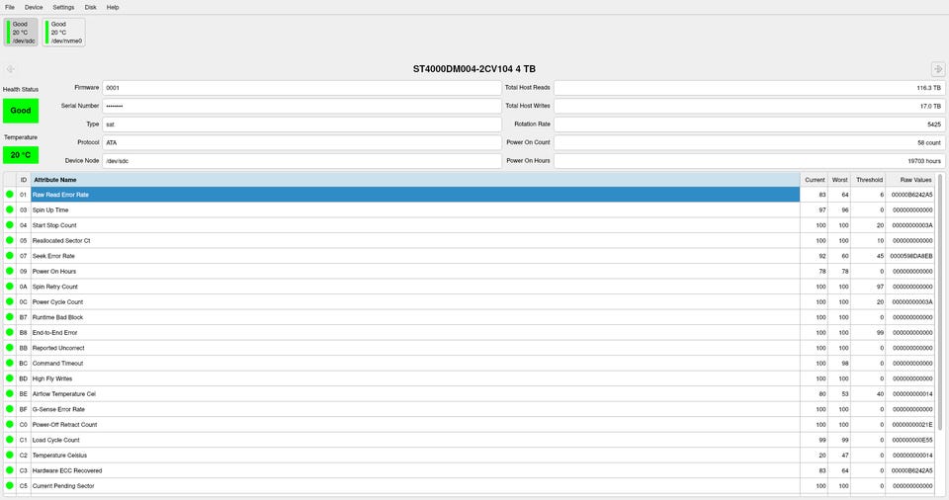The image size is (949, 500).
Task: Sort by the ID column header
Action: [24, 180]
